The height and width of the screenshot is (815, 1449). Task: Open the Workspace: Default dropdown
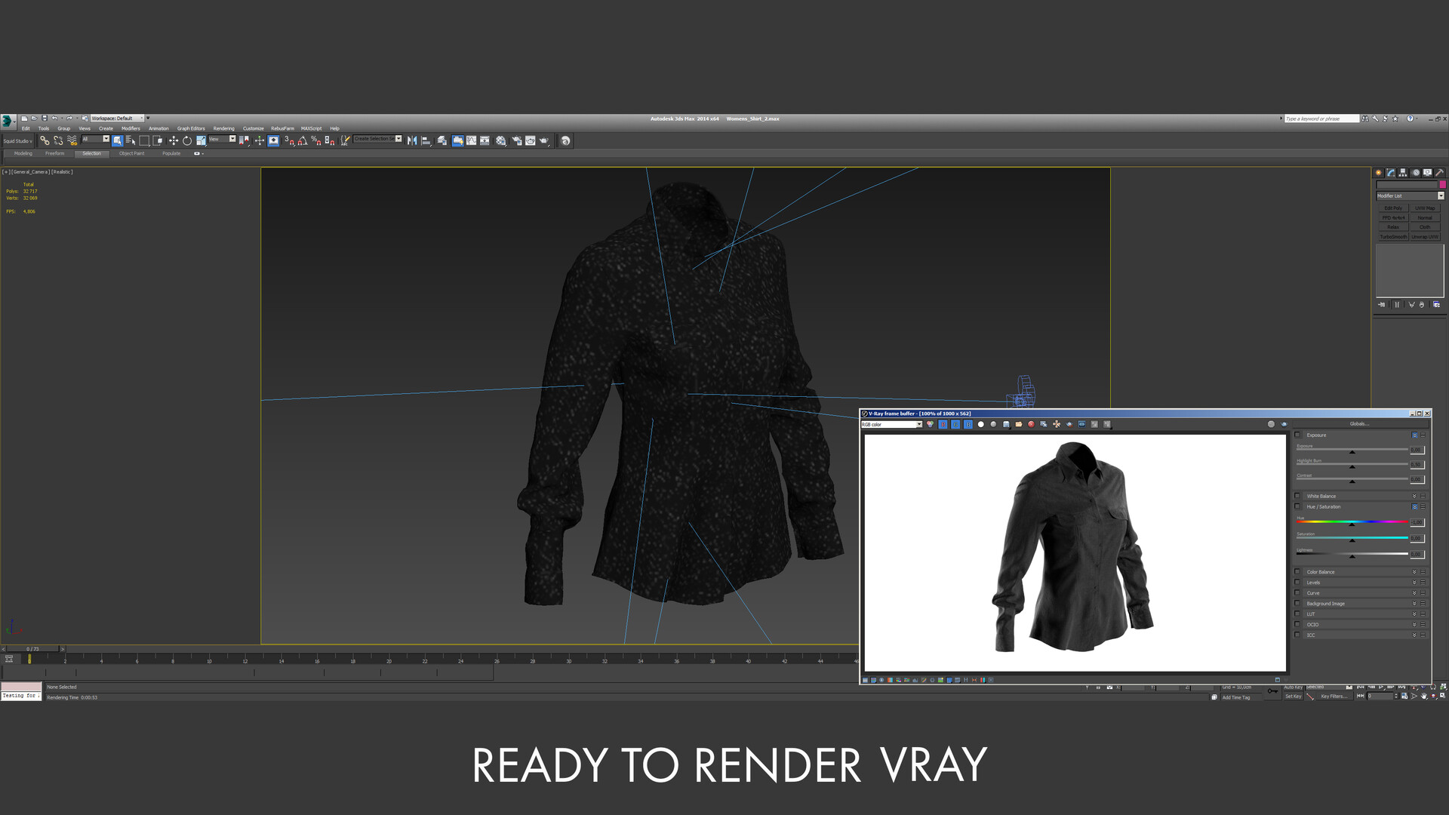click(x=117, y=118)
